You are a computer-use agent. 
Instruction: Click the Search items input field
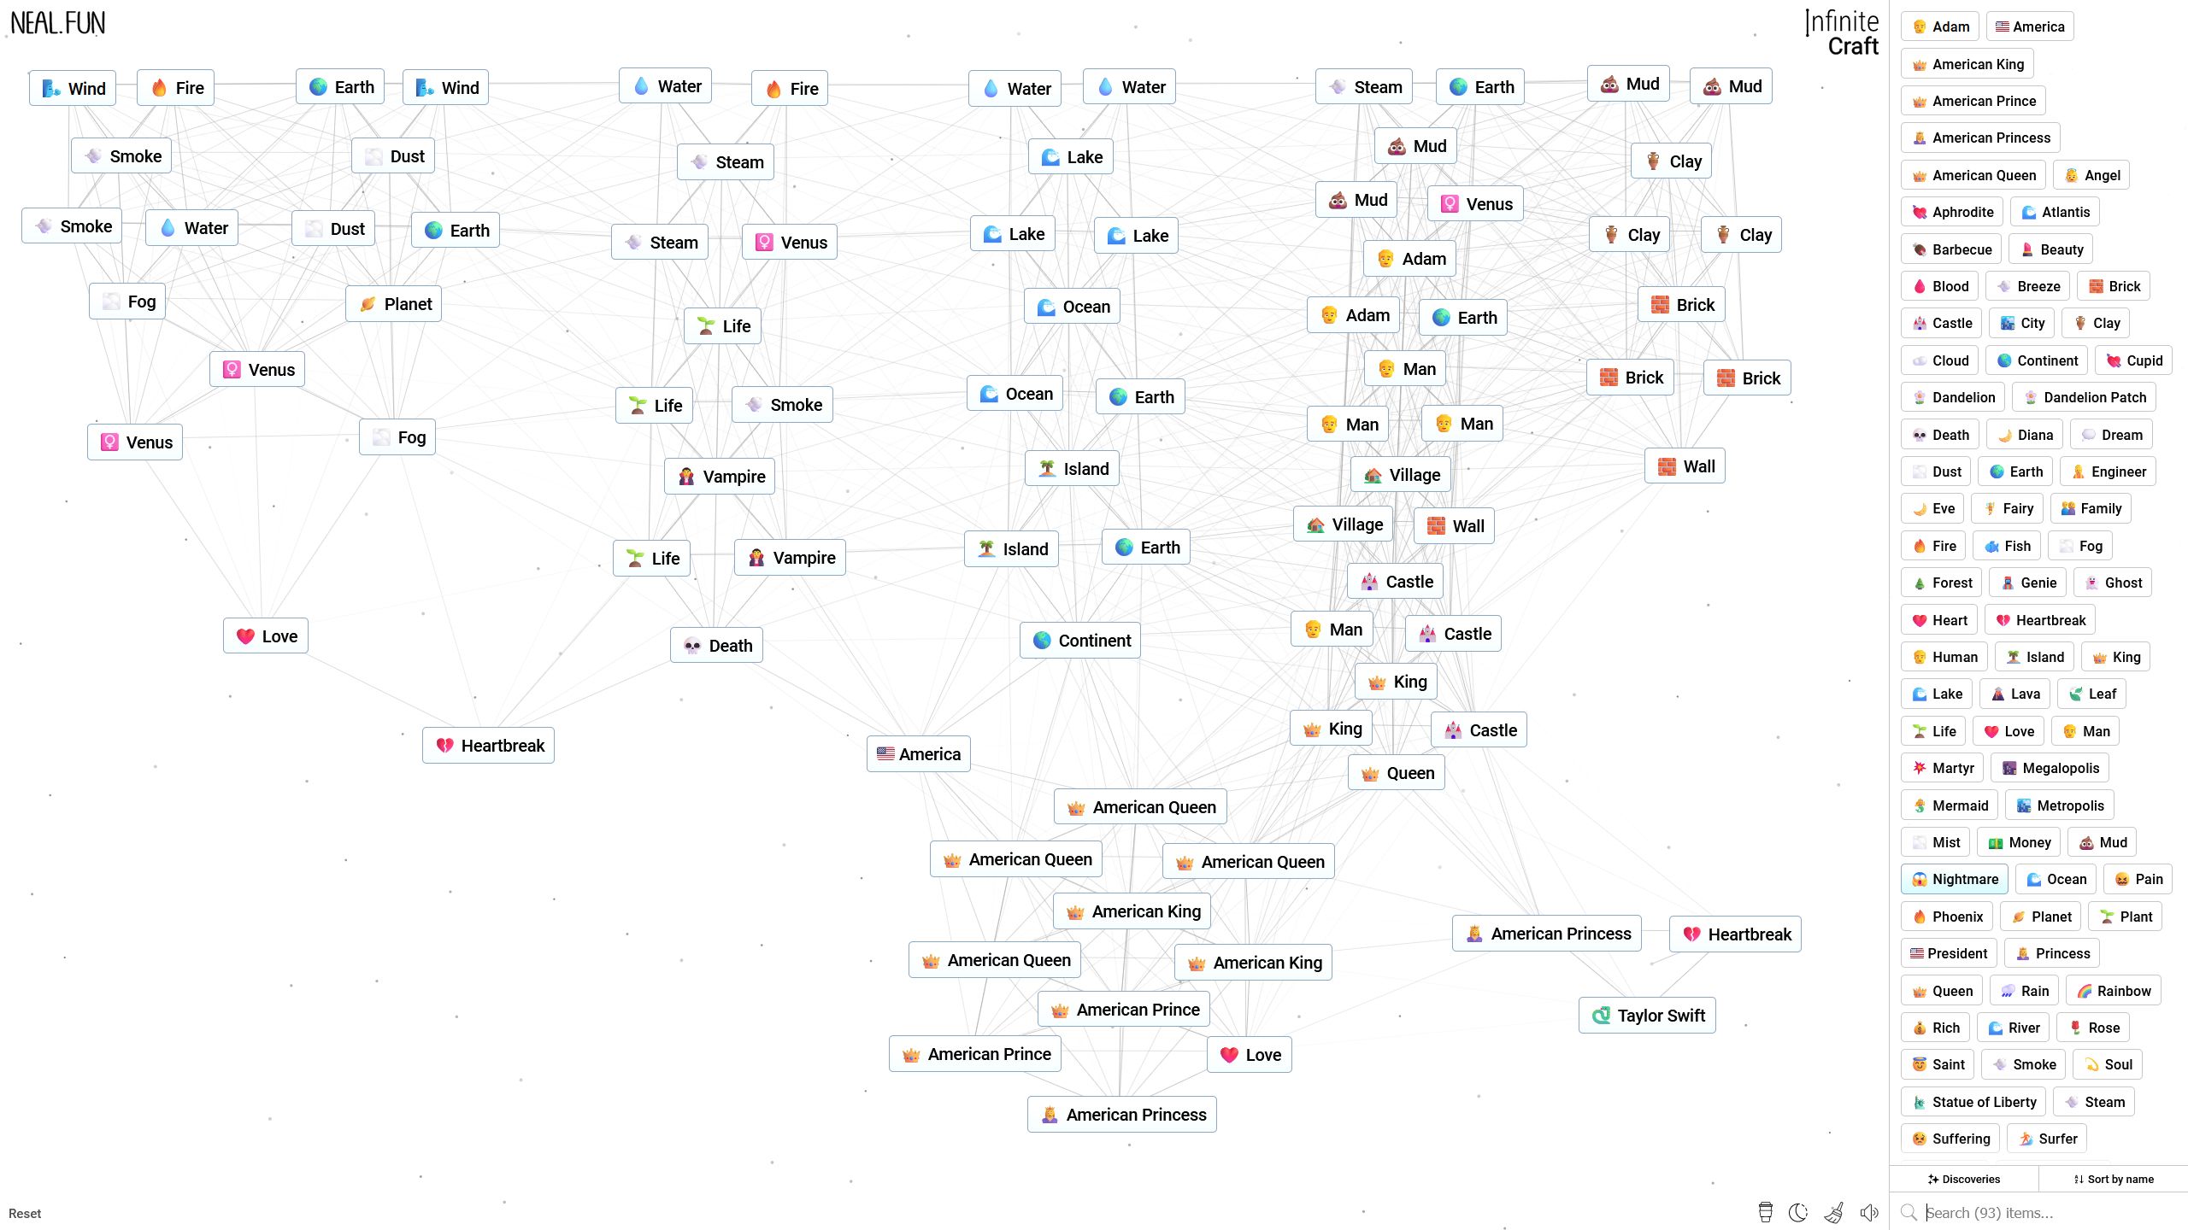click(2041, 1214)
